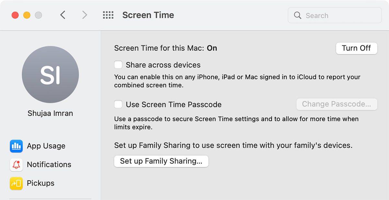389x200 pixels.
Task: Select the Notifications sidebar entry
Action: [x=49, y=165]
